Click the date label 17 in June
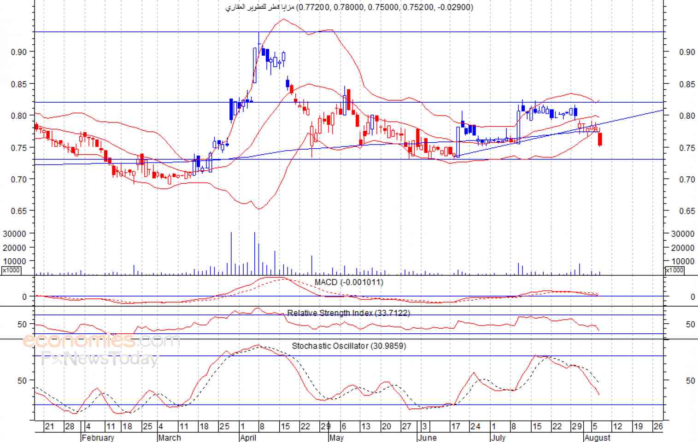Image resolution: width=698 pixels, height=442 pixels. 456,426
